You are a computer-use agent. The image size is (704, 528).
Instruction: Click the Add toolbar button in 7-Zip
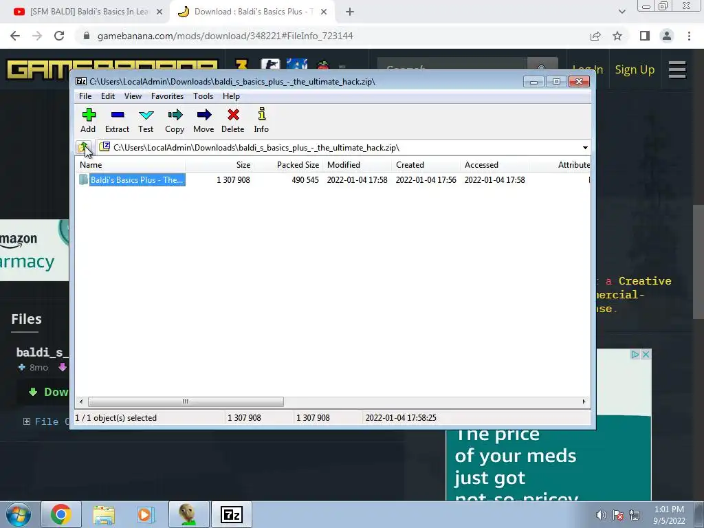coord(88,120)
